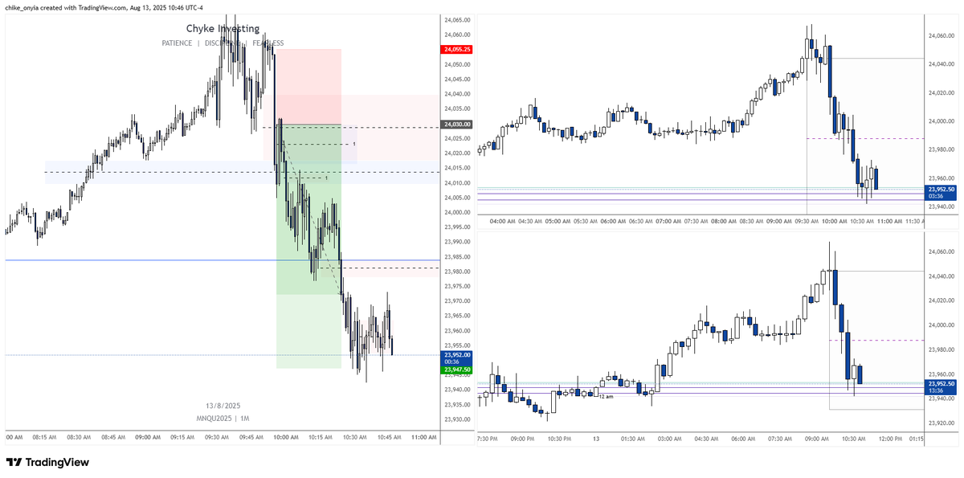Image resolution: width=964 pixels, height=478 pixels.
Task: Click the 23,930.00 price axis label
Action: tap(456, 419)
